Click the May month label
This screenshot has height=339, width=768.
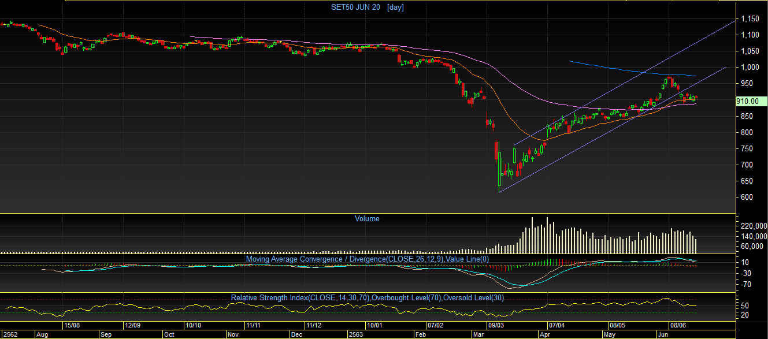[609, 334]
